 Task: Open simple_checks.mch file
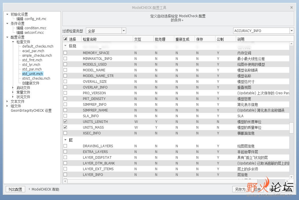pyautogui.click(x=37, y=55)
